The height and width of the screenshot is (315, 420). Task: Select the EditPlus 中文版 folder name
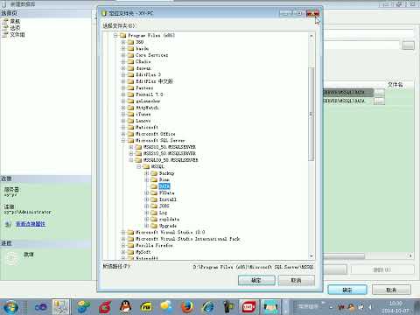tap(154, 81)
